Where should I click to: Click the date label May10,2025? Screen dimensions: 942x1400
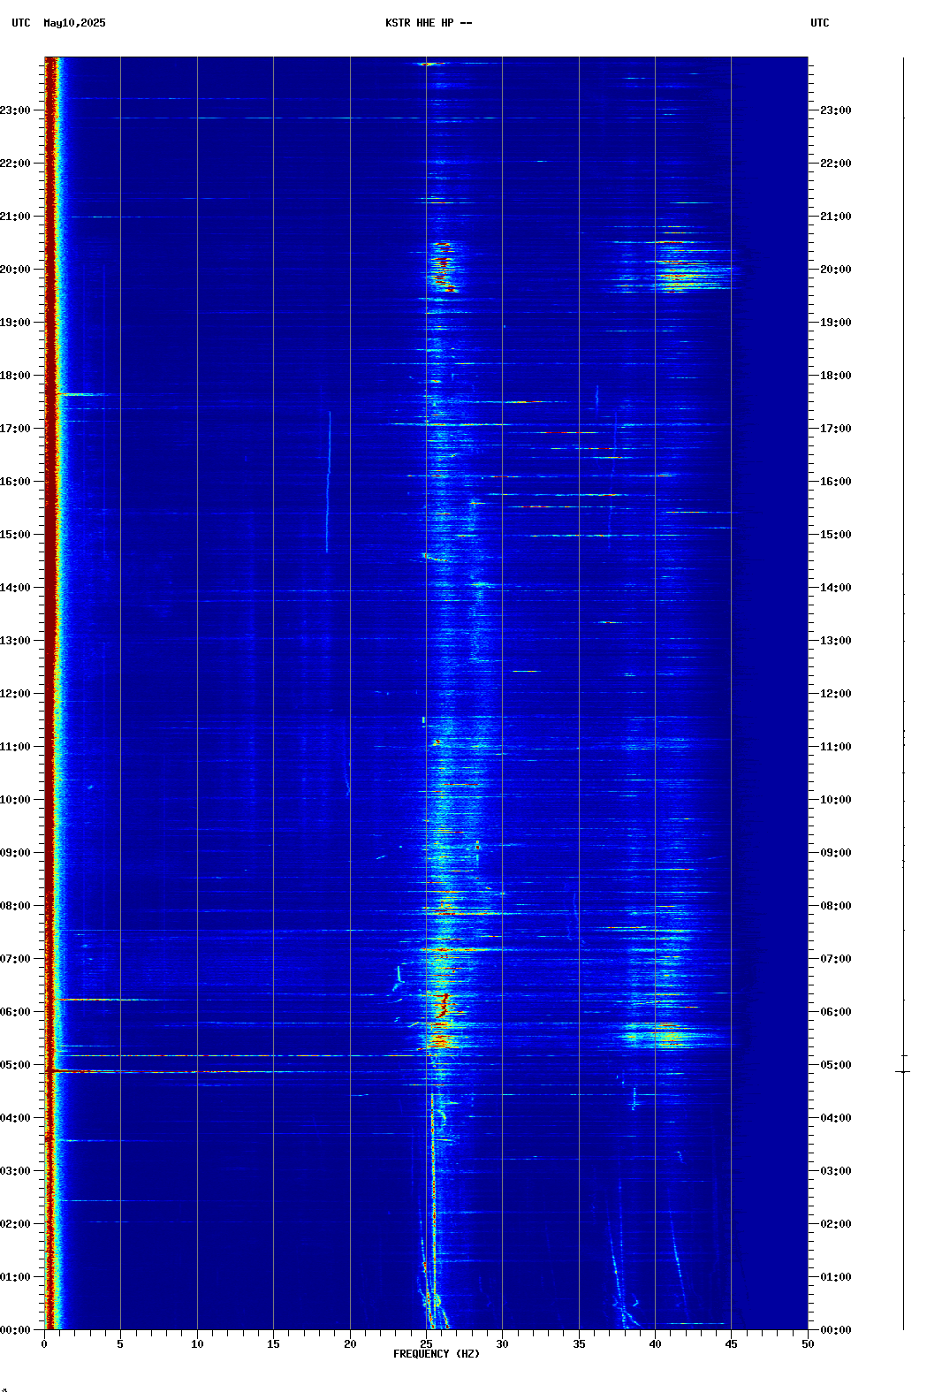coord(74,23)
